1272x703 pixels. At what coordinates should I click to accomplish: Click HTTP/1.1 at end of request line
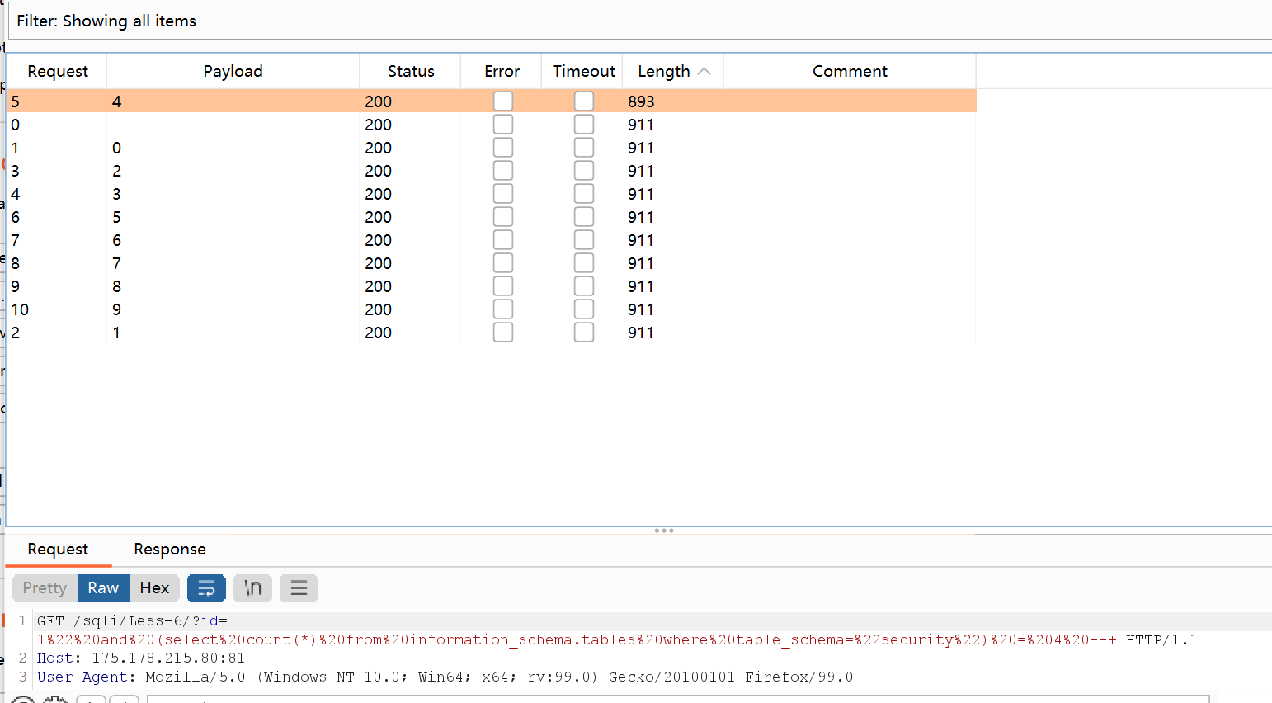point(1161,640)
